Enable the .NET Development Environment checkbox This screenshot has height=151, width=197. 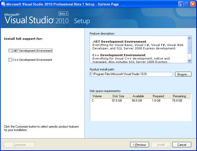[x=10, y=51]
